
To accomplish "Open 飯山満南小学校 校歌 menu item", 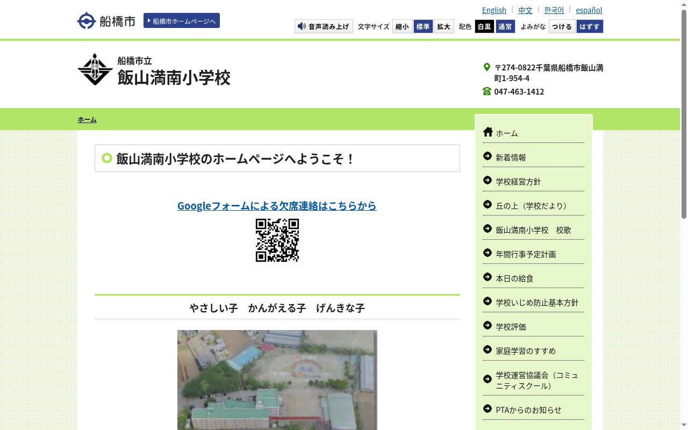I will coord(534,230).
